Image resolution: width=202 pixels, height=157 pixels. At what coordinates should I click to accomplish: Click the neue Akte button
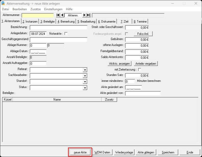click(x=80, y=152)
